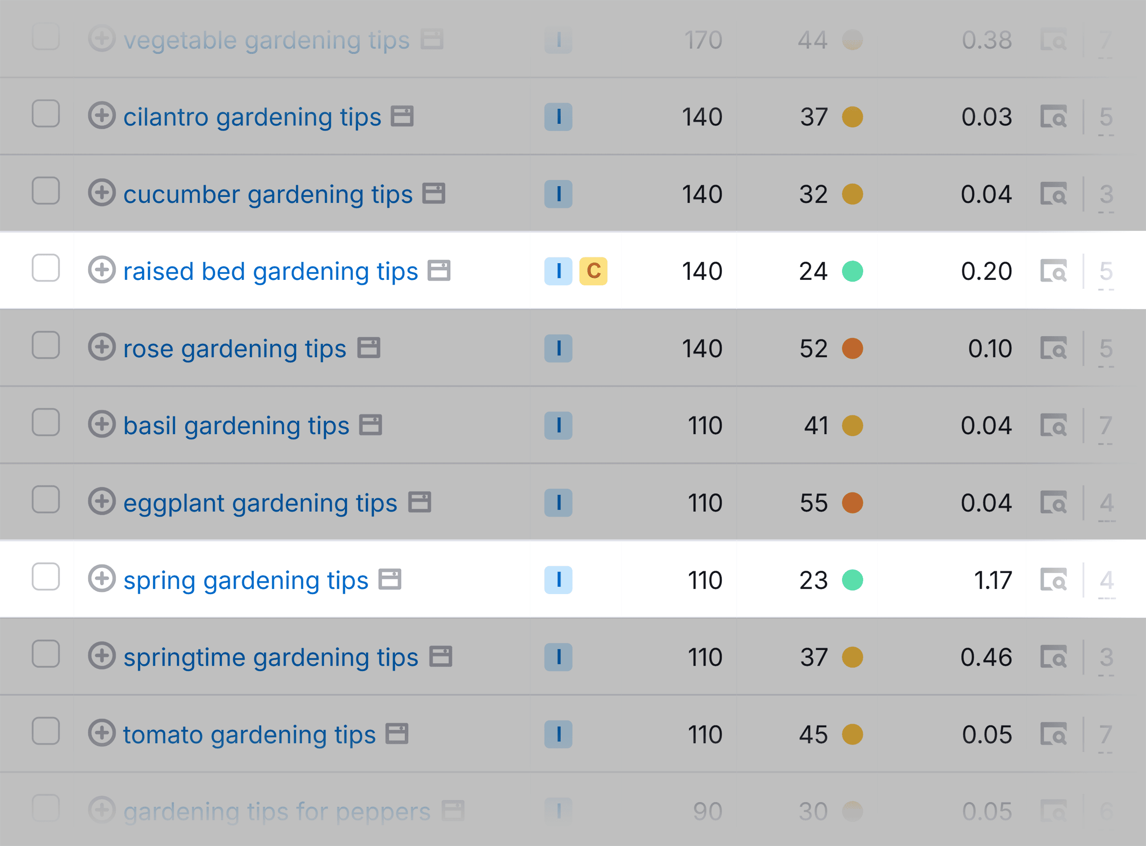Expand SERP features count for tomato gardening tips
Screen dimensions: 1146x846
[1106, 734]
